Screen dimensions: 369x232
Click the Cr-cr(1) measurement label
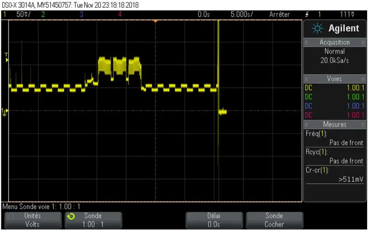(317, 170)
